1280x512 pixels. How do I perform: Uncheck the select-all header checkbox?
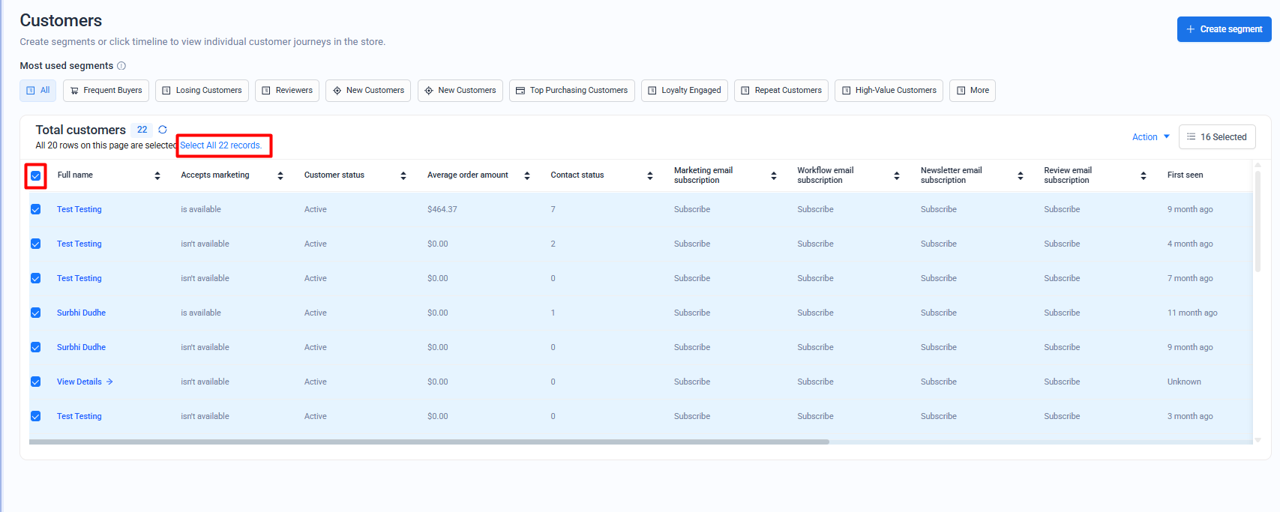tap(36, 175)
